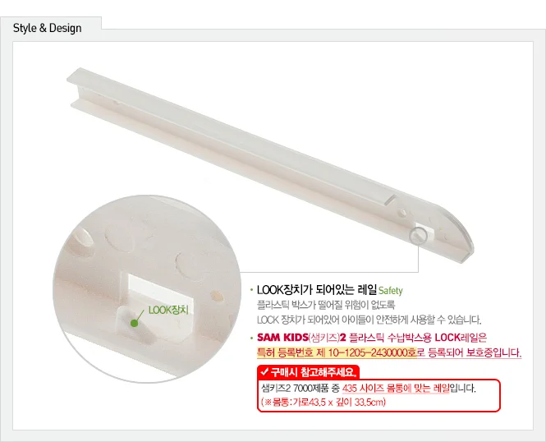546x442 pixels.
Task: Click the green LOOK장치 label in magnified circle
Action: pos(168,310)
